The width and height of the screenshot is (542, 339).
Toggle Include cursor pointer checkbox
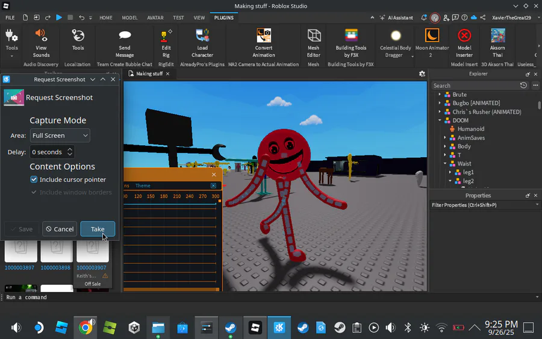point(34,179)
